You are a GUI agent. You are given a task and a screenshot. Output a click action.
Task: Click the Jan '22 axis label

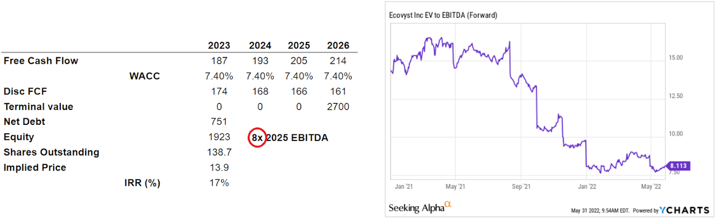[586, 186]
